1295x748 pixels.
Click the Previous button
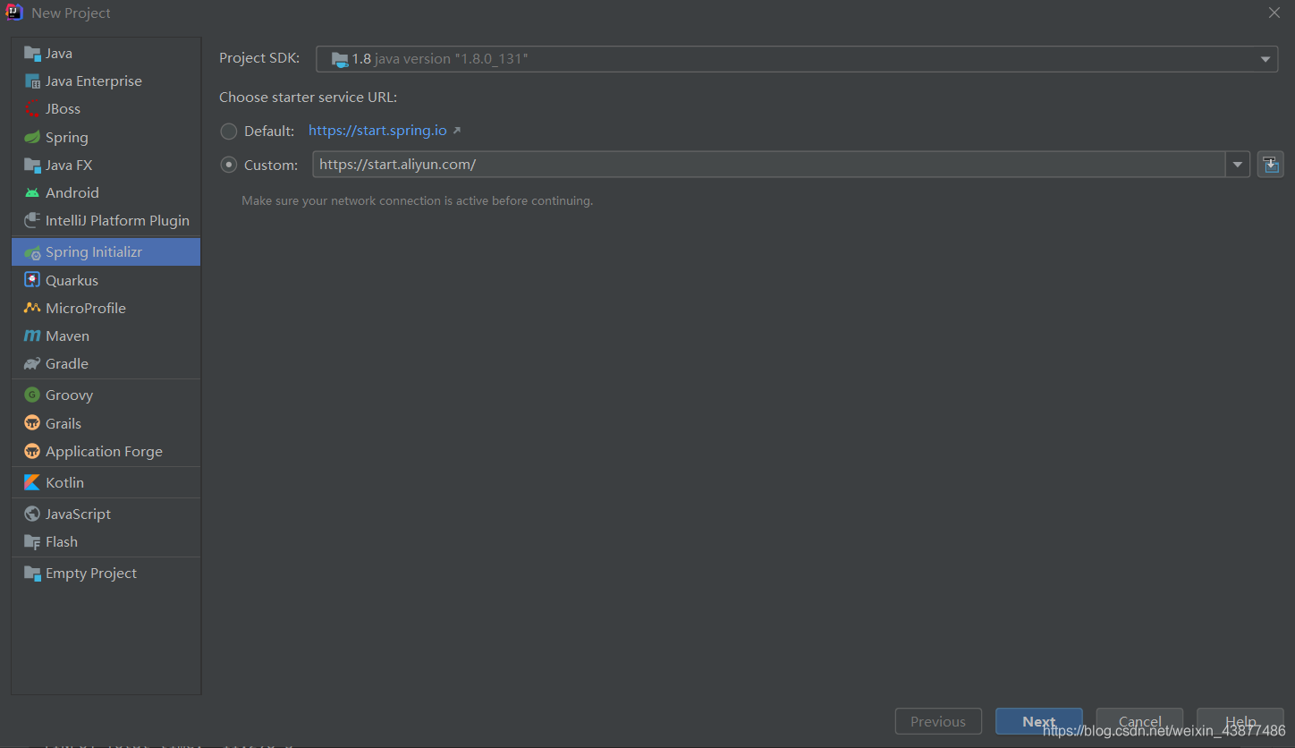point(938,721)
